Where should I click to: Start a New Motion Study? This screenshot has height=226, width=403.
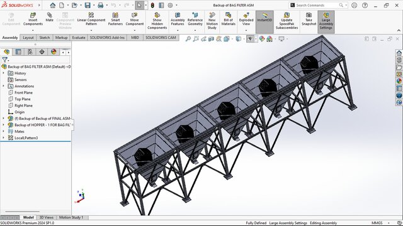click(x=212, y=21)
